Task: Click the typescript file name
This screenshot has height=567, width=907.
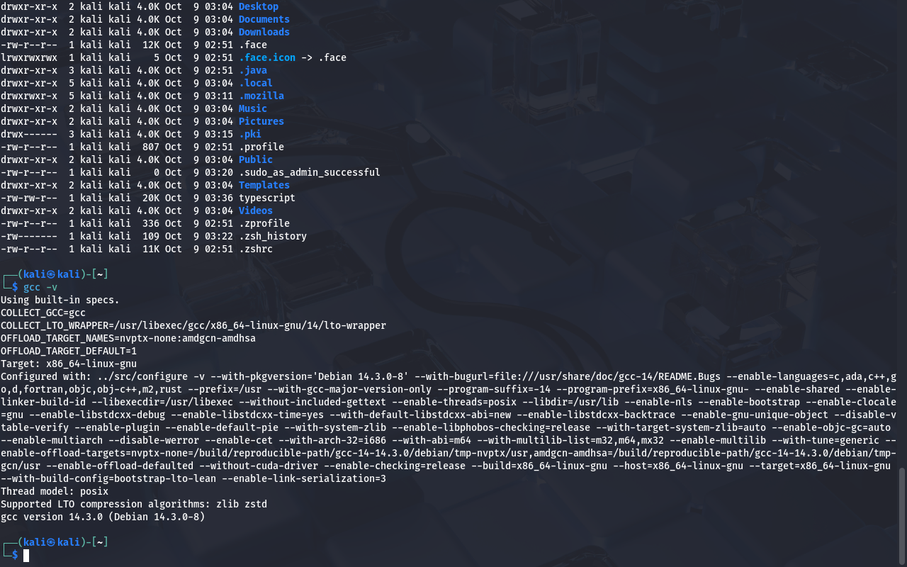Action: (266, 198)
